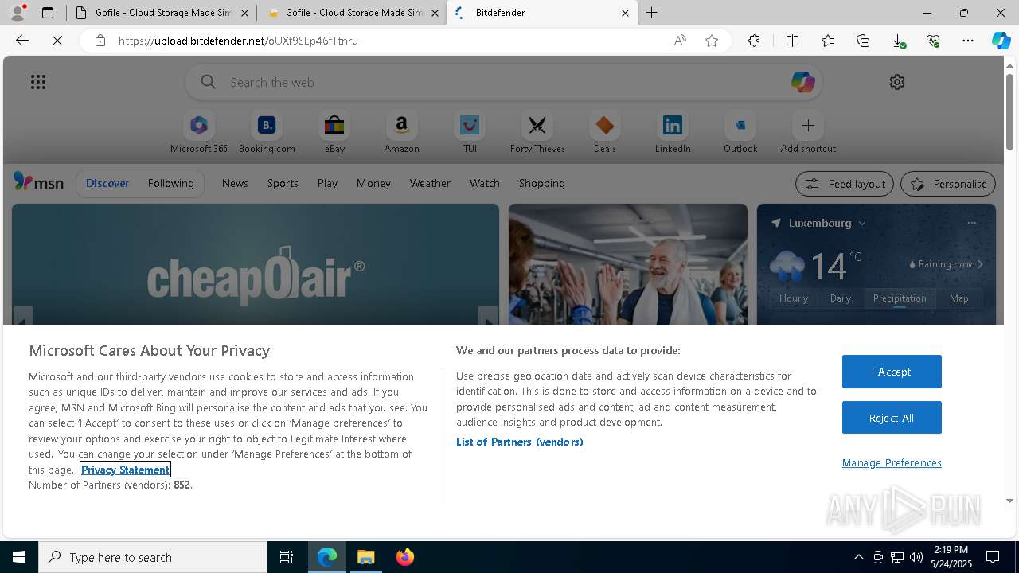Open Collections icon
Viewport: 1019px width, 573px height.
[863, 41]
